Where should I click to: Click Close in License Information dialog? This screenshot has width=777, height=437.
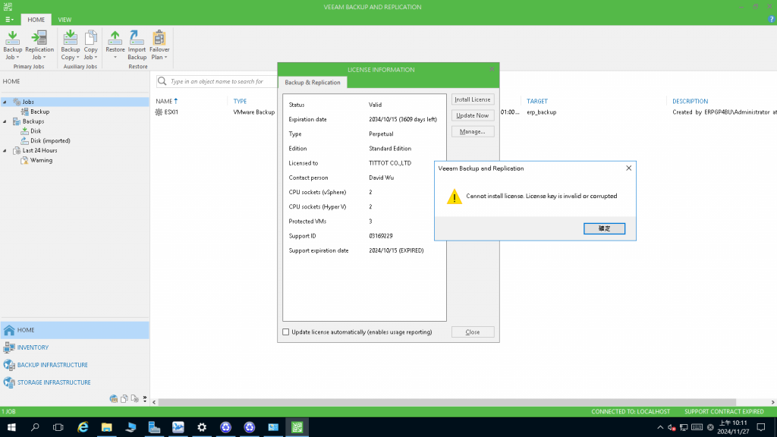click(x=472, y=332)
